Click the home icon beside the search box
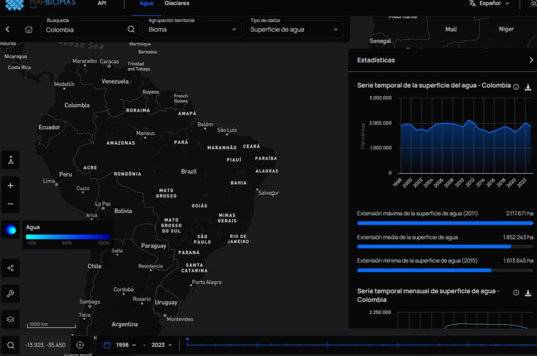Image resolution: width=537 pixels, height=356 pixels. point(29,29)
